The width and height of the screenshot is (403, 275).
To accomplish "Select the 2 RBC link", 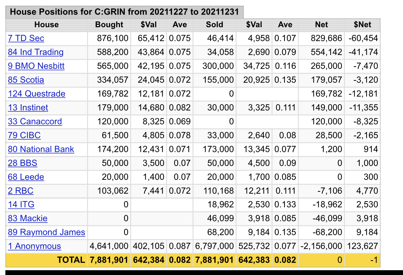I will tap(21, 191).
